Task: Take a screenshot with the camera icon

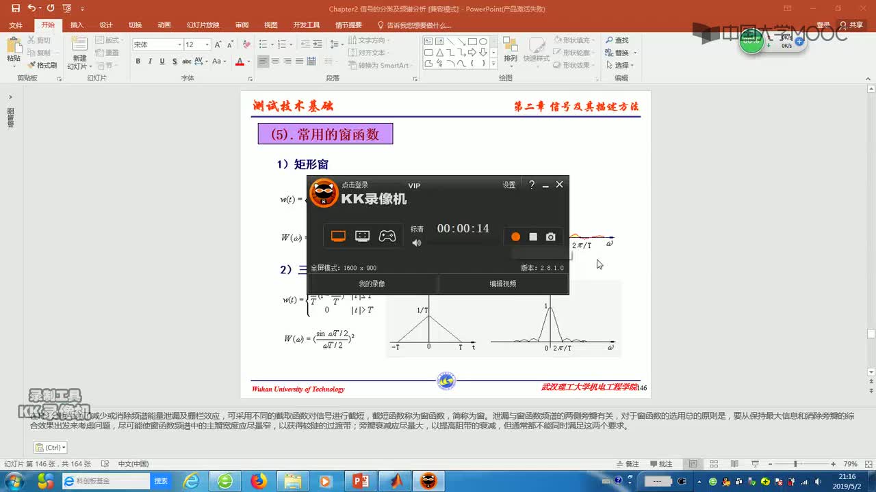Action: click(551, 237)
